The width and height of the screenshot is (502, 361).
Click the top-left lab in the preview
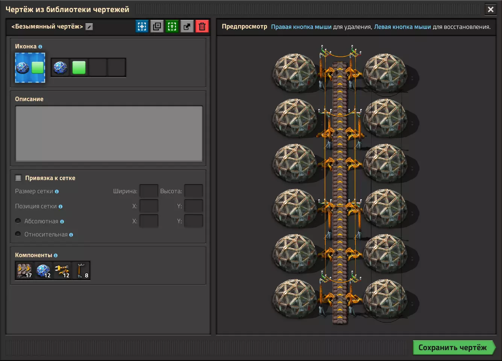coord(294,73)
